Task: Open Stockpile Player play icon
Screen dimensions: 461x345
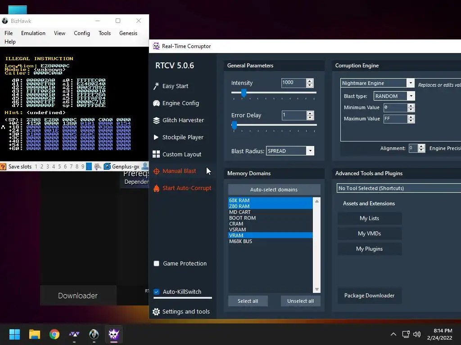Action: pos(156,137)
